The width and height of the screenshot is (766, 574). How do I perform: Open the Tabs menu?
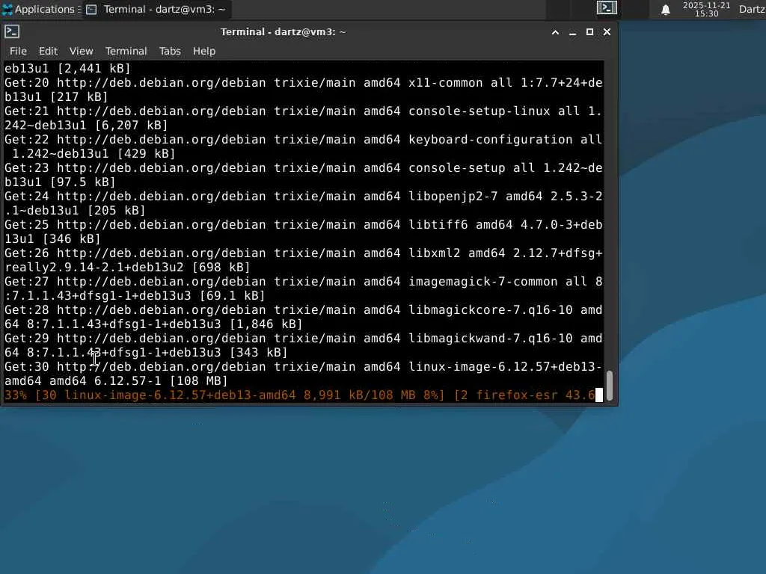(170, 51)
